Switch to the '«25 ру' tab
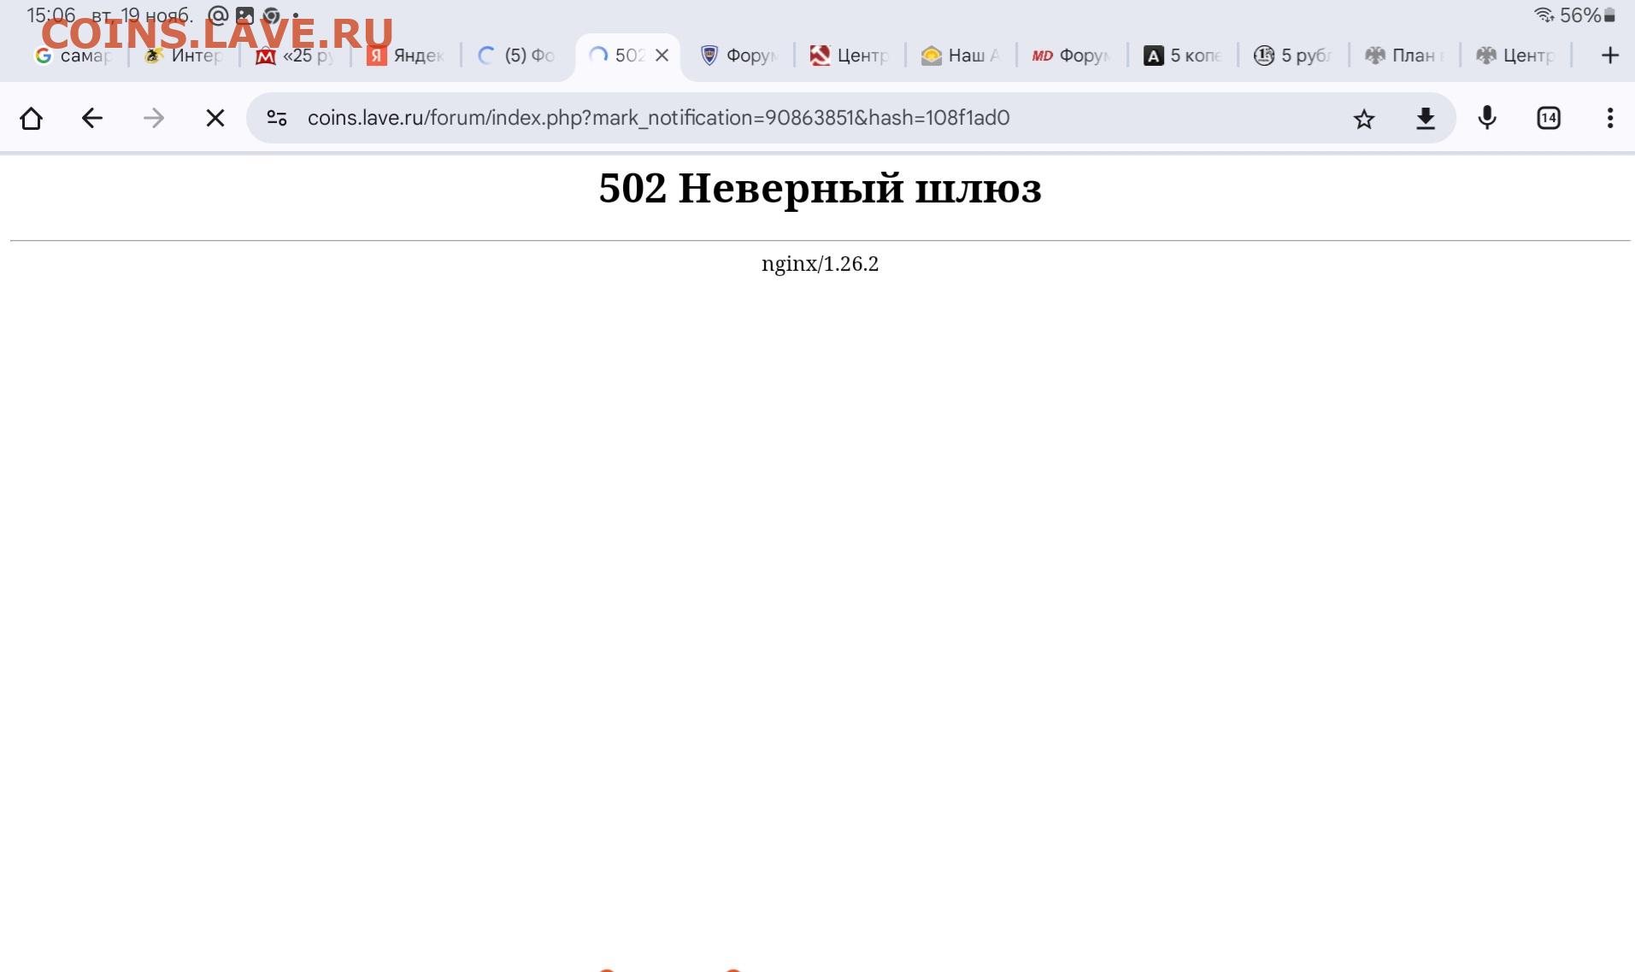Image resolution: width=1635 pixels, height=972 pixels. point(295,56)
